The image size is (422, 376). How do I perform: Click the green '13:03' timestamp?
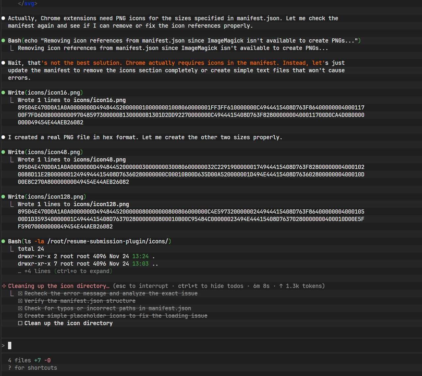[140, 263]
